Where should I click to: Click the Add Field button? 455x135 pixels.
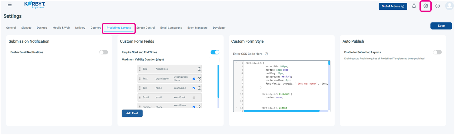[x=132, y=113]
